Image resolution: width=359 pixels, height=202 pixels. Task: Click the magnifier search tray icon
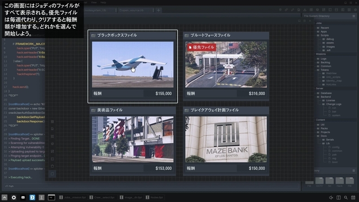coord(346,198)
